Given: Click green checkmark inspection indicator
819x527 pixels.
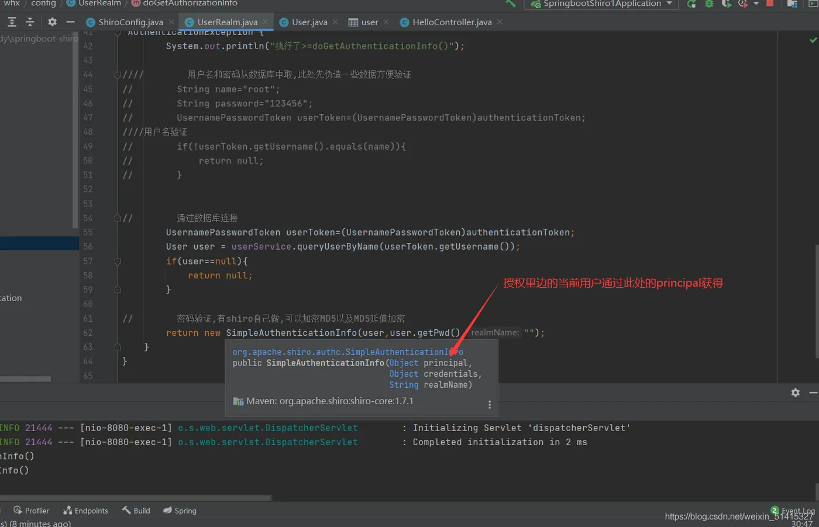Looking at the screenshot, I should coord(813,40).
